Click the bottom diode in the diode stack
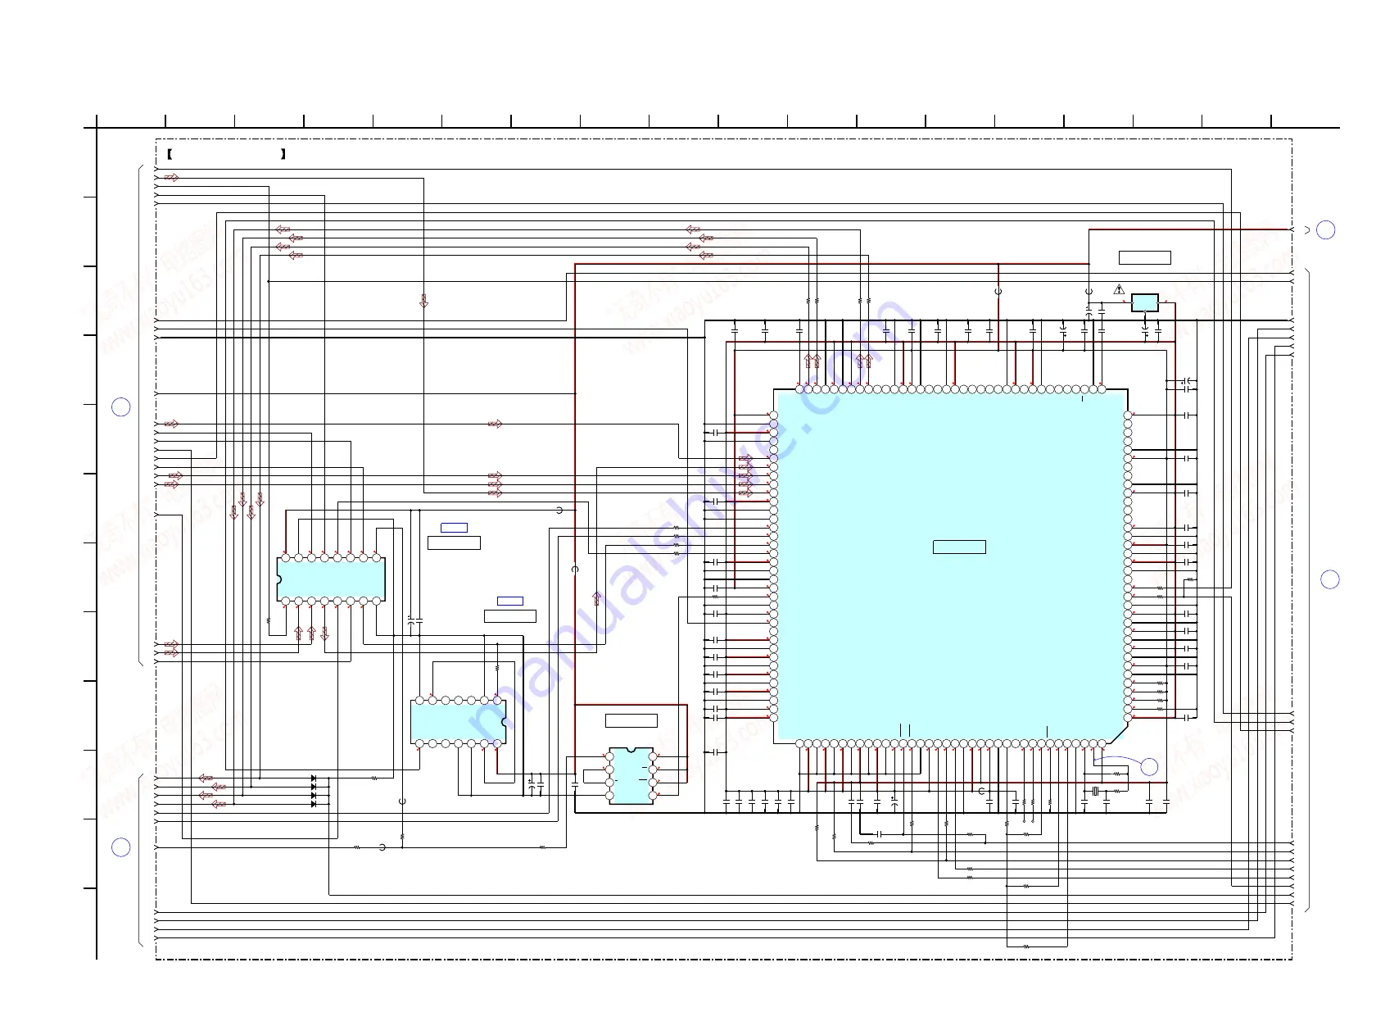Screen dimensions: 1376x1035 pyautogui.click(x=314, y=804)
